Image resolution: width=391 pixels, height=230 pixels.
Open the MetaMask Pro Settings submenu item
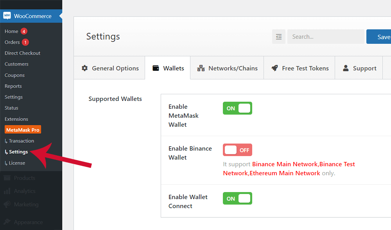[16, 152]
